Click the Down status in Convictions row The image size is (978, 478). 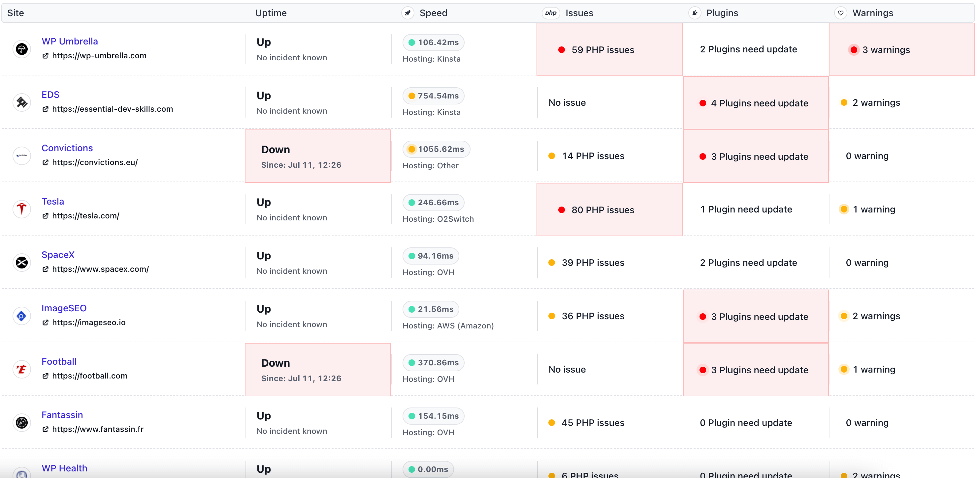click(317, 156)
